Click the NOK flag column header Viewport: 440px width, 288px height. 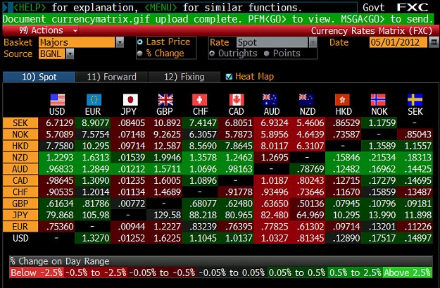pos(379,105)
